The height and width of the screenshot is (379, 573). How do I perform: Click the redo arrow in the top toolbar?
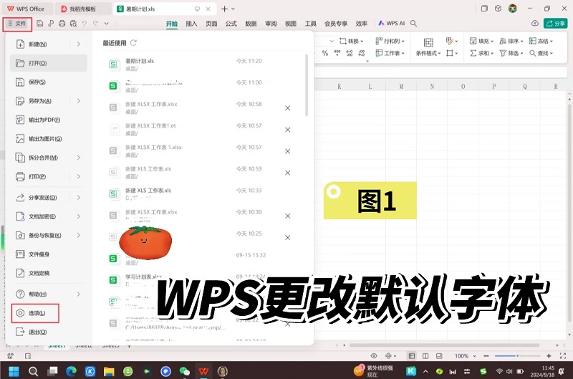(95, 24)
